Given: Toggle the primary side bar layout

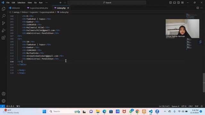Looking at the screenshot, I should pos(170,3).
